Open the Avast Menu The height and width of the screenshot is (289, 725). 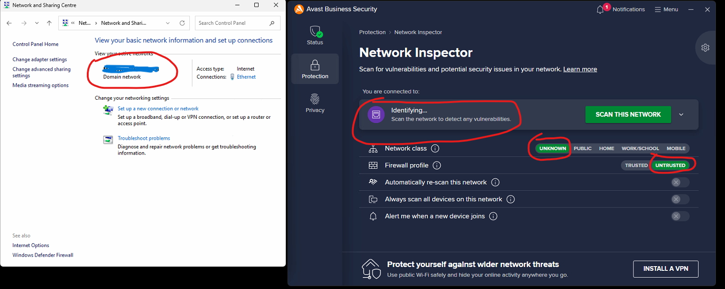666,10
